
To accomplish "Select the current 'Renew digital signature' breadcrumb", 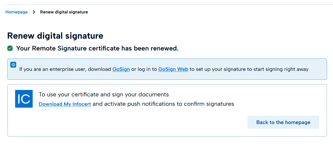I will tap(64, 12).
